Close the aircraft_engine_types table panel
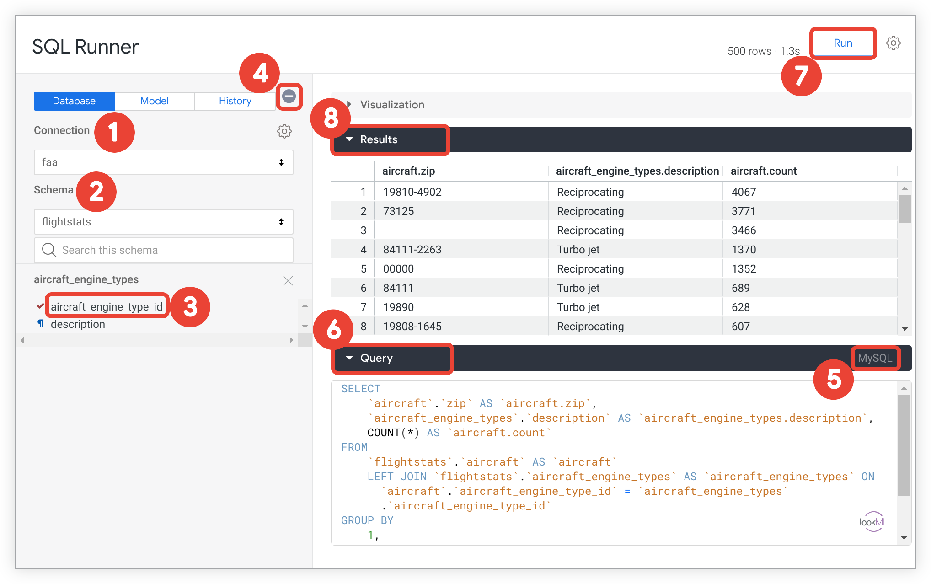The height and width of the screenshot is (584, 931). coord(288,280)
